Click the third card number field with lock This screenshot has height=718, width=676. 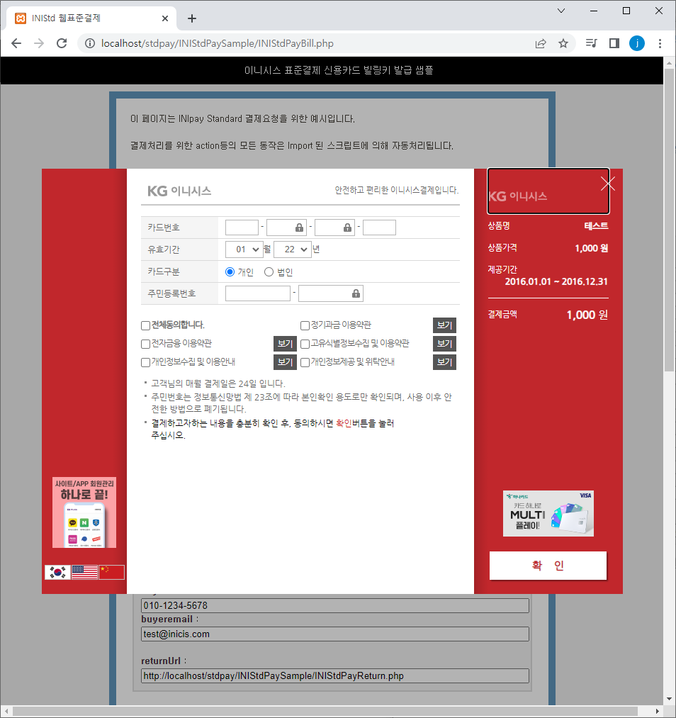pos(334,228)
